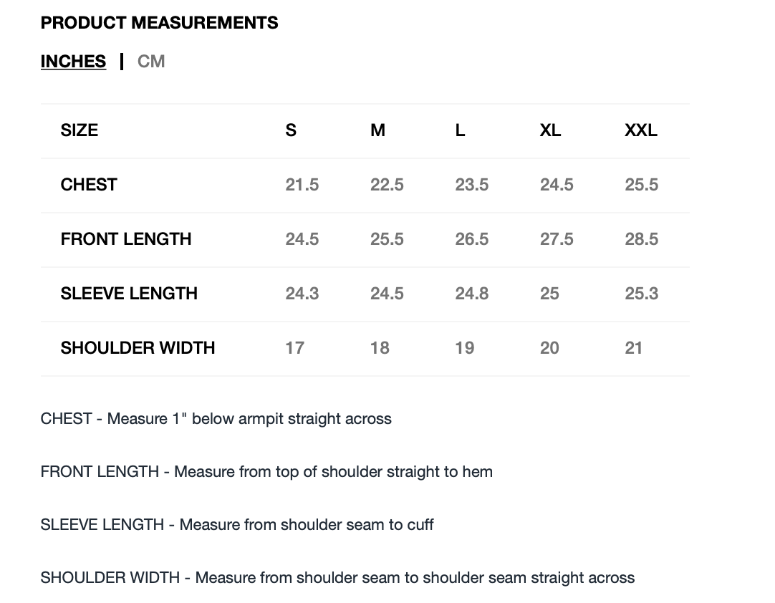
Task: Click the PRODUCT MEASUREMENTS heading
Action: (x=159, y=23)
